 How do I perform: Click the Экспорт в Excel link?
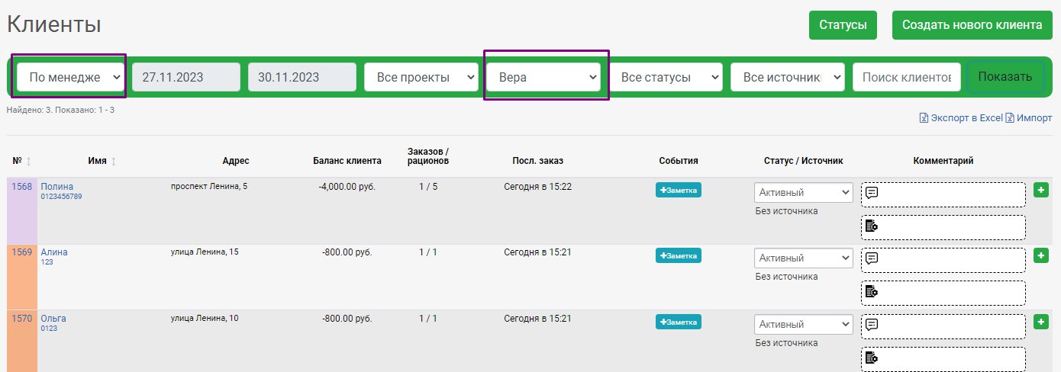click(x=966, y=118)
